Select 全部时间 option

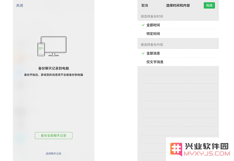tap(178, 25)
